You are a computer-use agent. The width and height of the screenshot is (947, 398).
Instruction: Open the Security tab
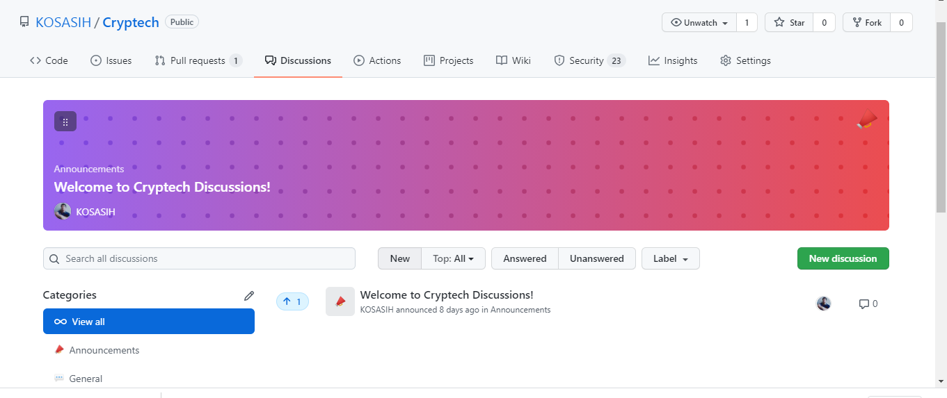(589, 60)
